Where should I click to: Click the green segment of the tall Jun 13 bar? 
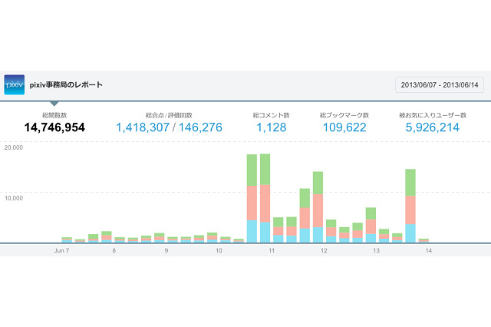(410, 183)
